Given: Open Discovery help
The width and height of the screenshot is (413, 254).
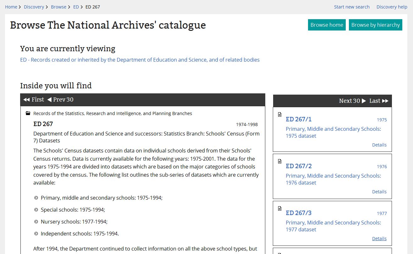Looking at the screenshot, I should tap(392, 7).
